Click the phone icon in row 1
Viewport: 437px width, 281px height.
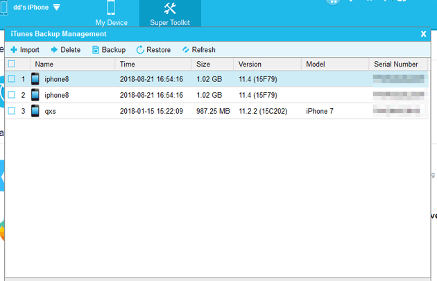35,79
